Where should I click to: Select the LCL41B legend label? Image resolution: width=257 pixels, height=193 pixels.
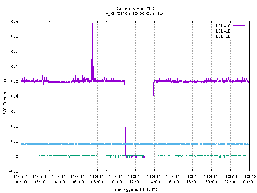[223, 31]
